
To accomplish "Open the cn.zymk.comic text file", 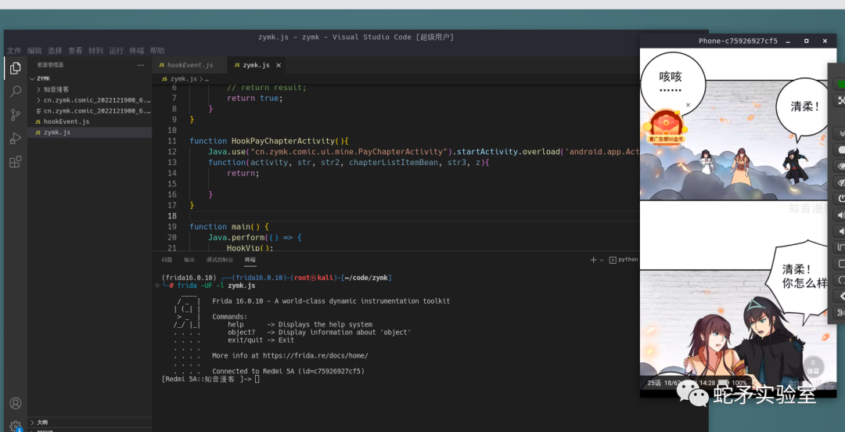I will [x=89, y=111].
